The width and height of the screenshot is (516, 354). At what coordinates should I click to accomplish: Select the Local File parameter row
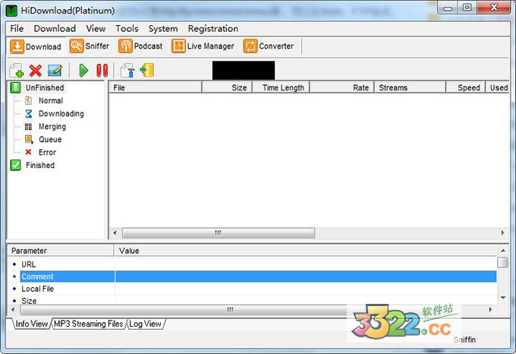click(252, 289)
